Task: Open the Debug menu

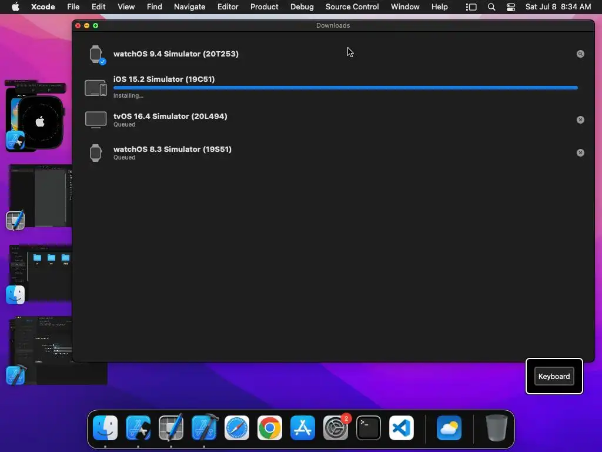Action: click(302, 7)
